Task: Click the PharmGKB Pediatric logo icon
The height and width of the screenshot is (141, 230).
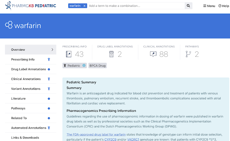Action: coord(8,6)
